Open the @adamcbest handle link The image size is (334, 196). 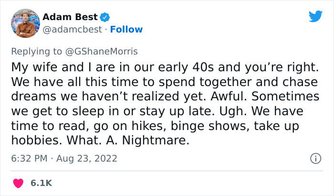(x=72, y=30)
